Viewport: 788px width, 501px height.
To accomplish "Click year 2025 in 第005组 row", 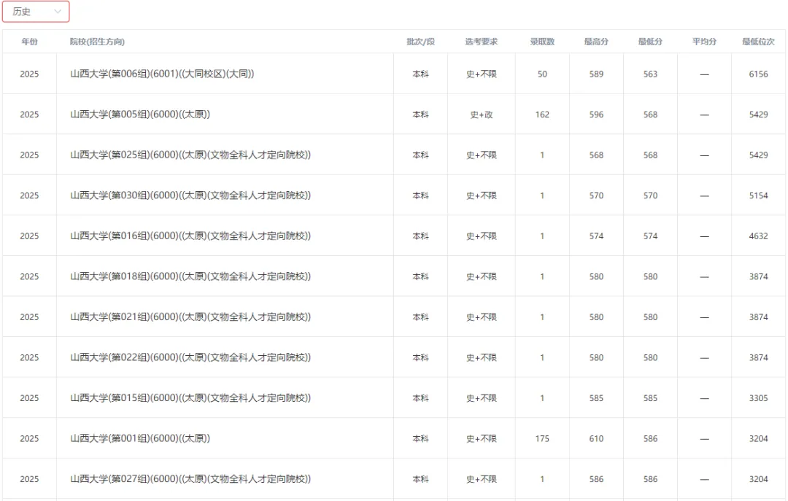I will [29, 114].
